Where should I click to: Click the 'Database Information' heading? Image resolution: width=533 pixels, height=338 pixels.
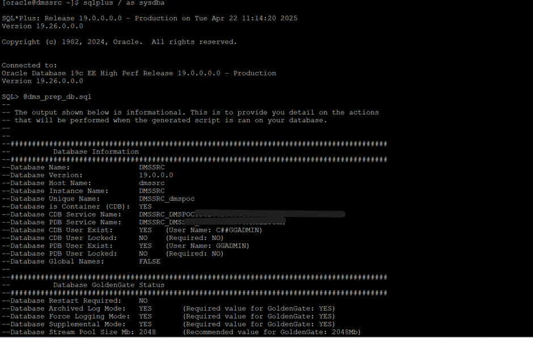point(96,152)
